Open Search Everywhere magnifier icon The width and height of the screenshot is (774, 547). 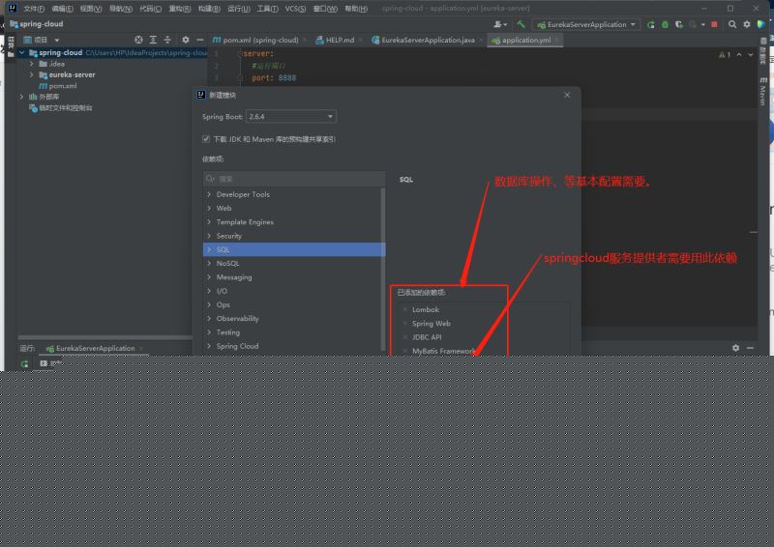731,24
